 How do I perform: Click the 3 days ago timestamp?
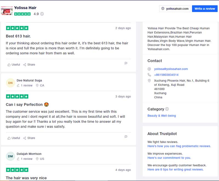[123, 96]
